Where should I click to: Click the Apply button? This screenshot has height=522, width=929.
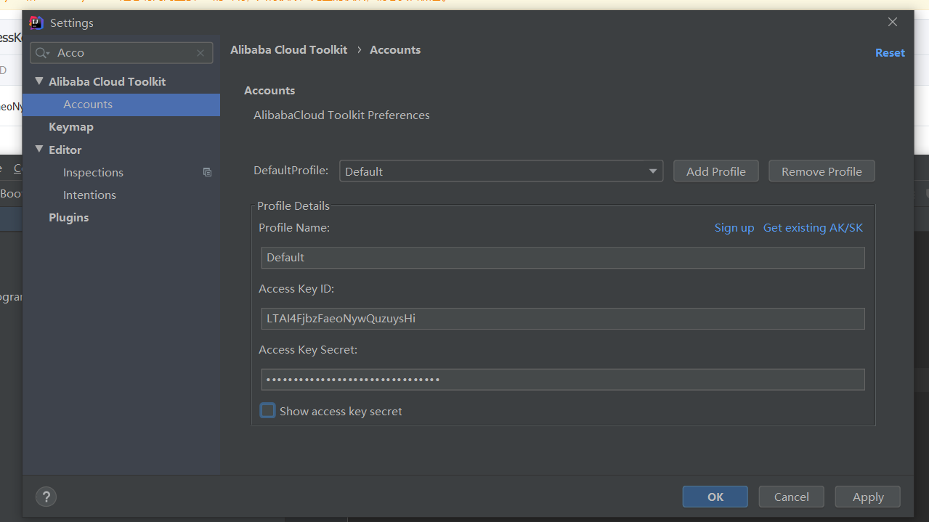pyautogui.click(x=868, y=497)
